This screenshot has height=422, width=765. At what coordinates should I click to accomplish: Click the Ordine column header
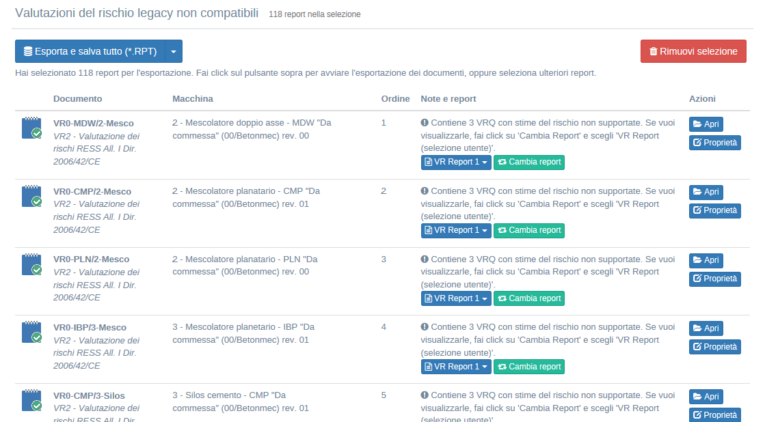[395, 99]
